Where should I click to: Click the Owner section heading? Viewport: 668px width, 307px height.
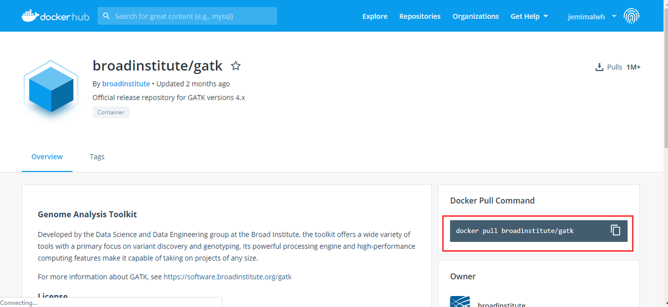463,276
